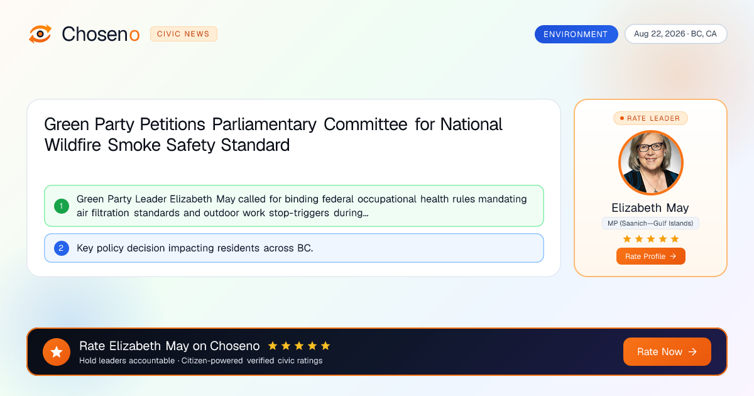Click the green number 1 bullet icon
The image size is (754, 396).
(x=62, y=206)
